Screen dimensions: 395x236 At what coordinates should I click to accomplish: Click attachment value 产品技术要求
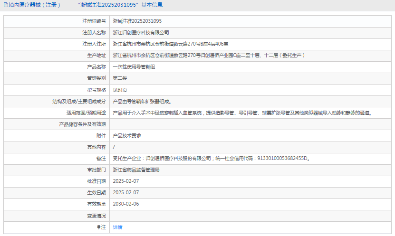point(127,136)
